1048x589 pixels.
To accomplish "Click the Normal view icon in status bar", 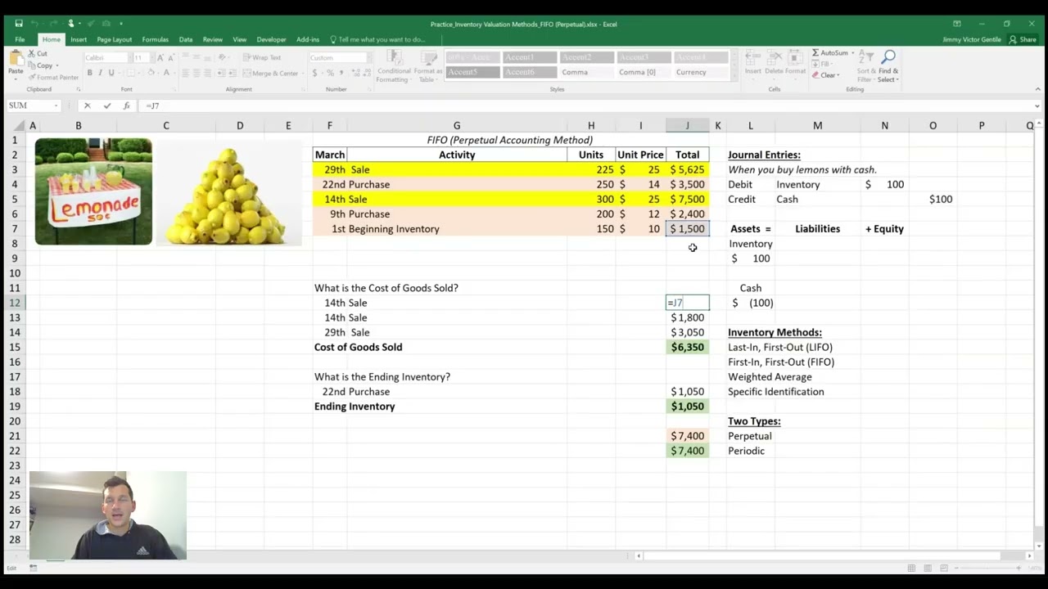I will point(911,568).
